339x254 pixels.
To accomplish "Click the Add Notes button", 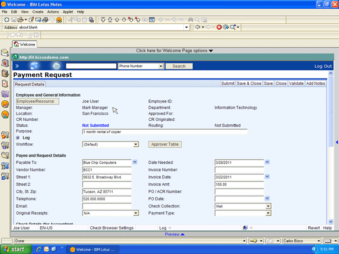I will click(x=315, y=84).
